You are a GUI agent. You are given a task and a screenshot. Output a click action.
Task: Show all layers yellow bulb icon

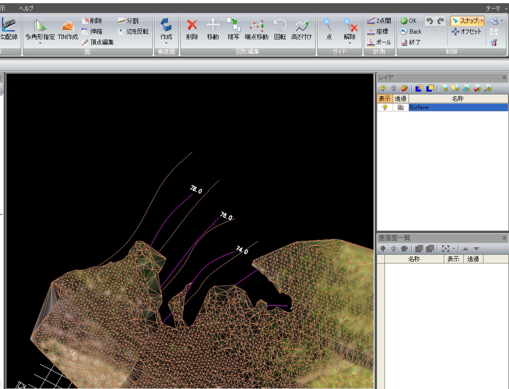tap(383, 88)
